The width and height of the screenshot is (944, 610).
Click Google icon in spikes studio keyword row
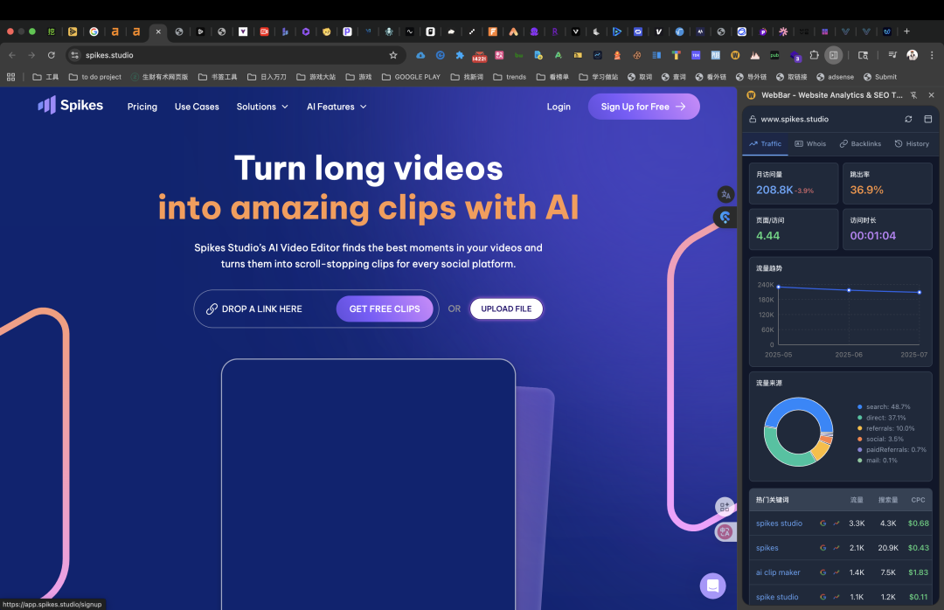[823, 523]
